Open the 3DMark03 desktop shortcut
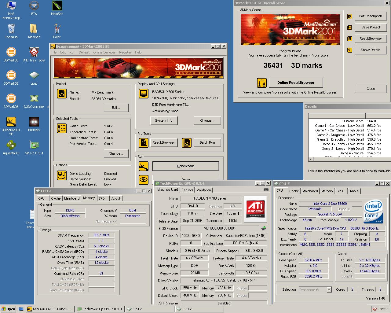 [11, 55]
